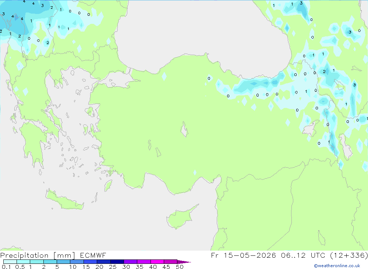
Task: Click the legend label "10"
Action: [73, 267]
